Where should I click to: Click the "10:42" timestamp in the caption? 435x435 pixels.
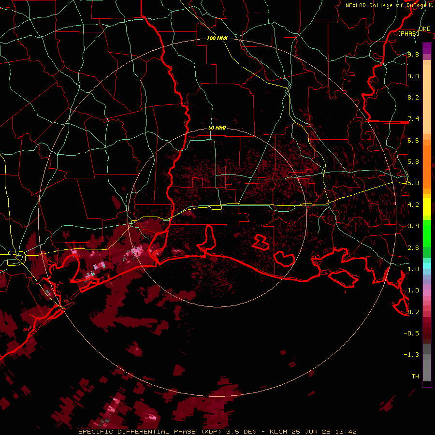347,432
